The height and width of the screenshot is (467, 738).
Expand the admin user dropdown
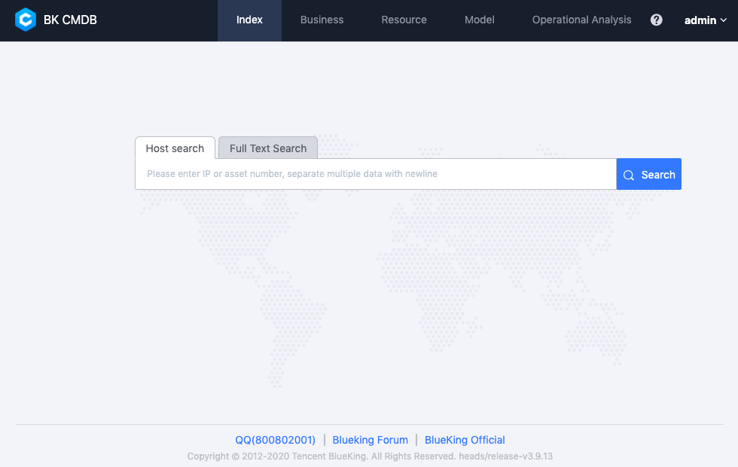point(700,20)
